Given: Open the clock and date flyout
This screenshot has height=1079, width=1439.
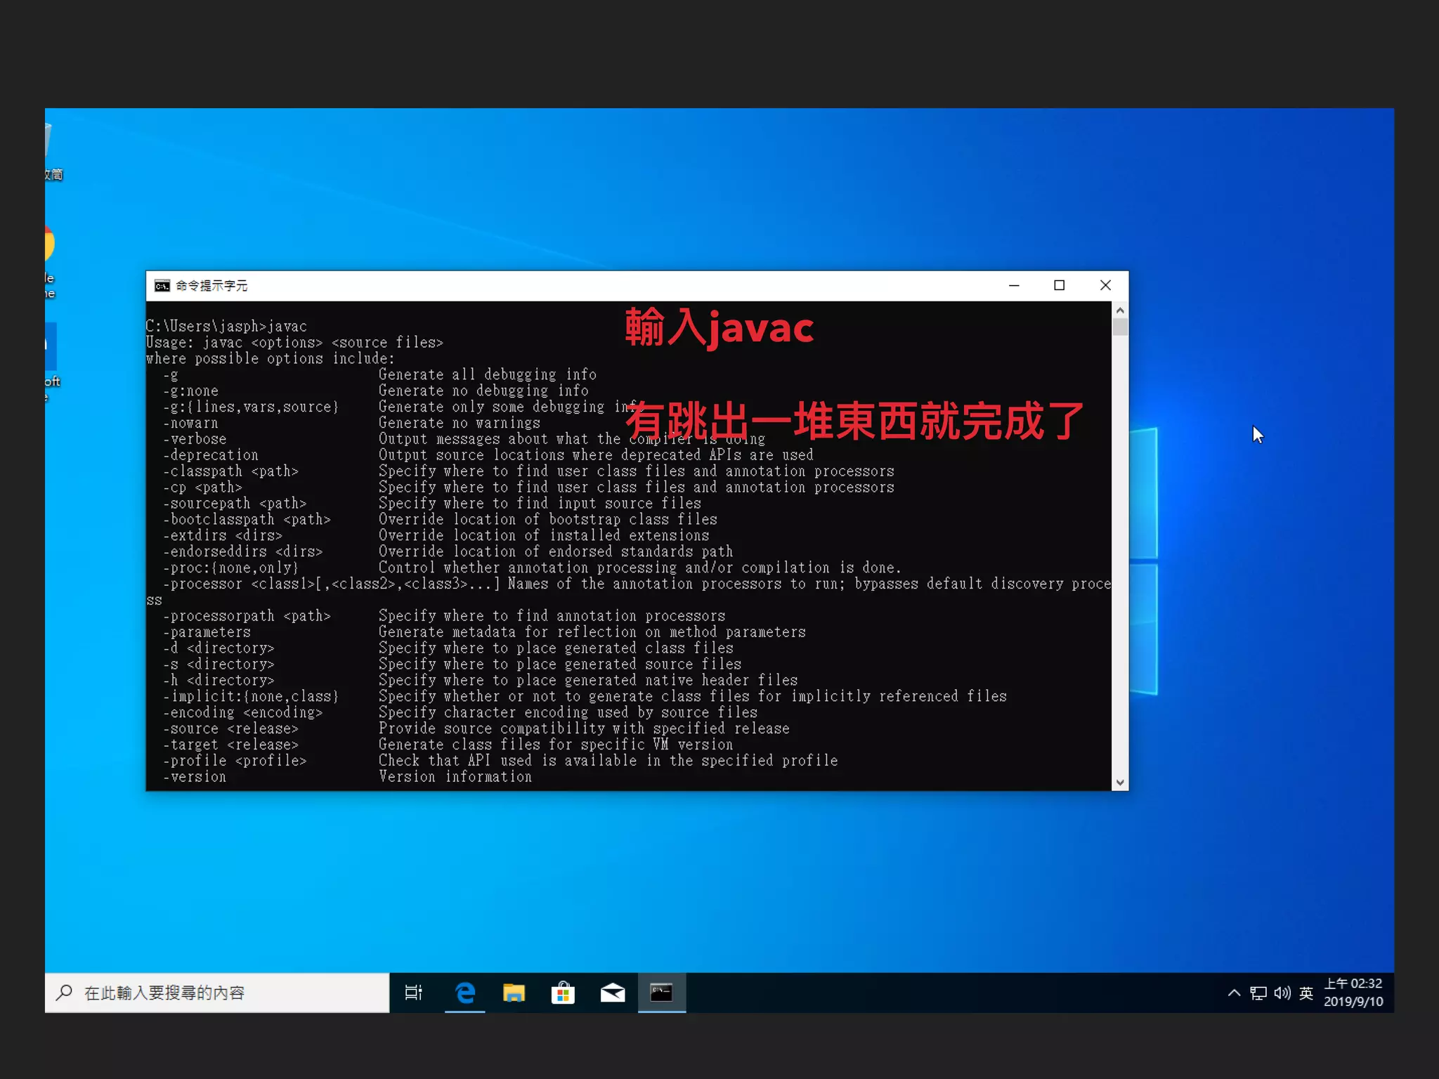Looking at the screenshot, I should 1353,993.
